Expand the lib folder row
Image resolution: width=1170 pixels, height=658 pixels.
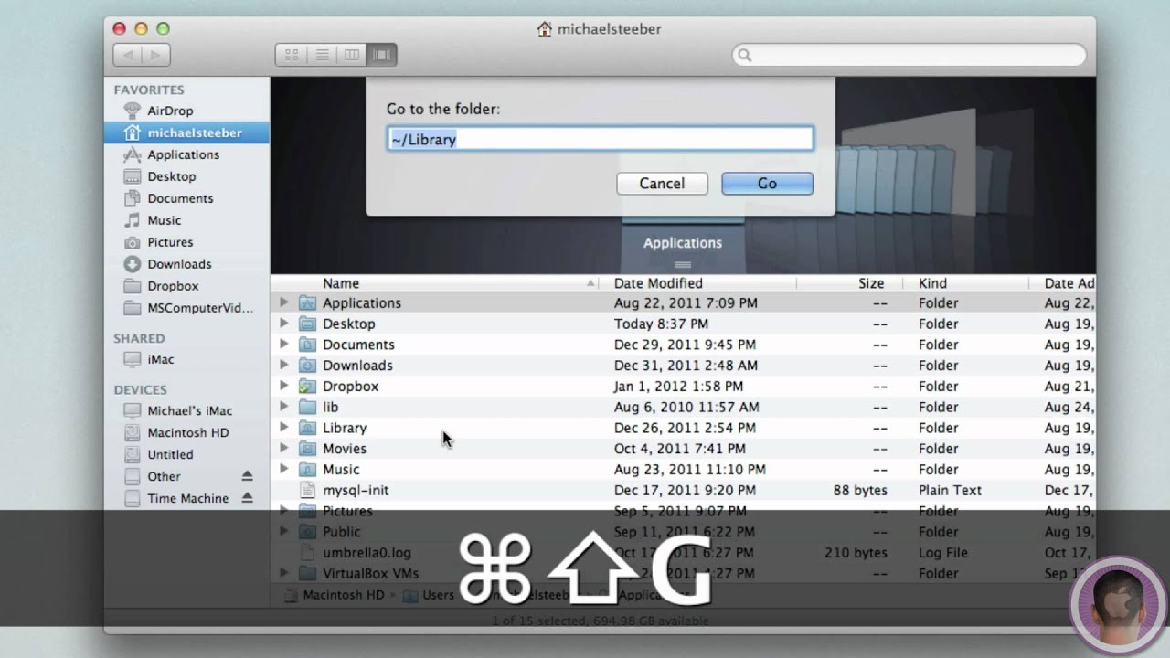point(283,407)
